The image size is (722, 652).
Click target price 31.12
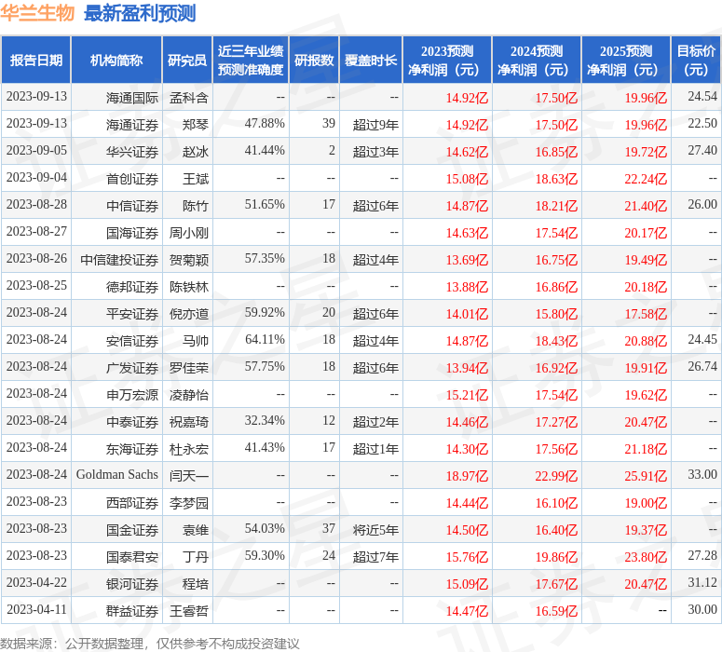click(702, 582)
